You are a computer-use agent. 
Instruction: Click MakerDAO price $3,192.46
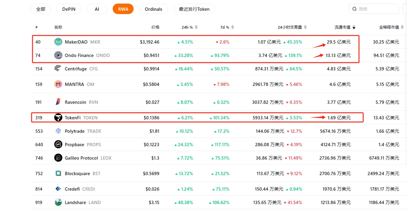(150, 42)
